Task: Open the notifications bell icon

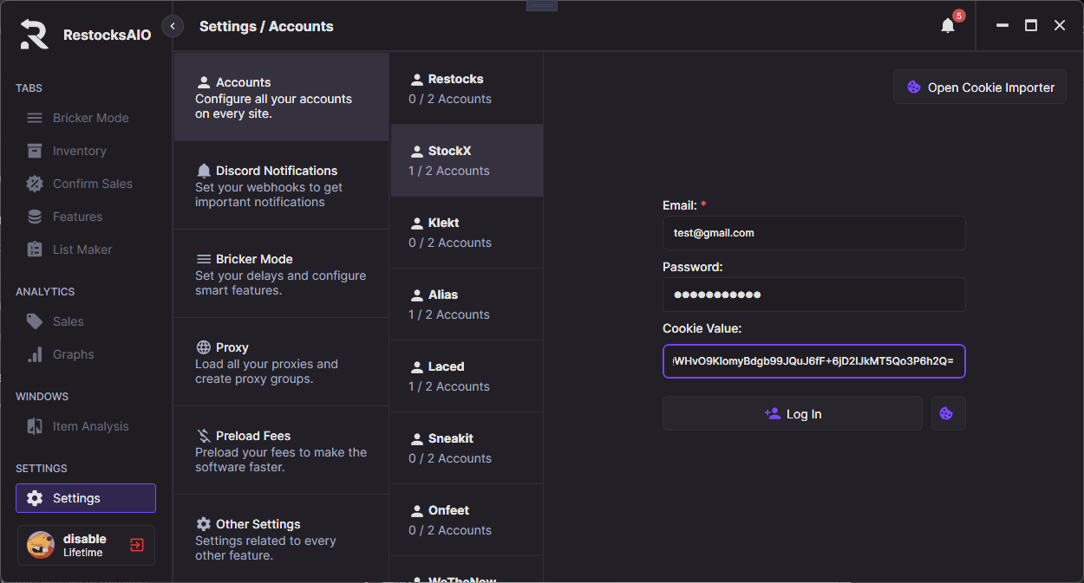Action: (948, 26)
